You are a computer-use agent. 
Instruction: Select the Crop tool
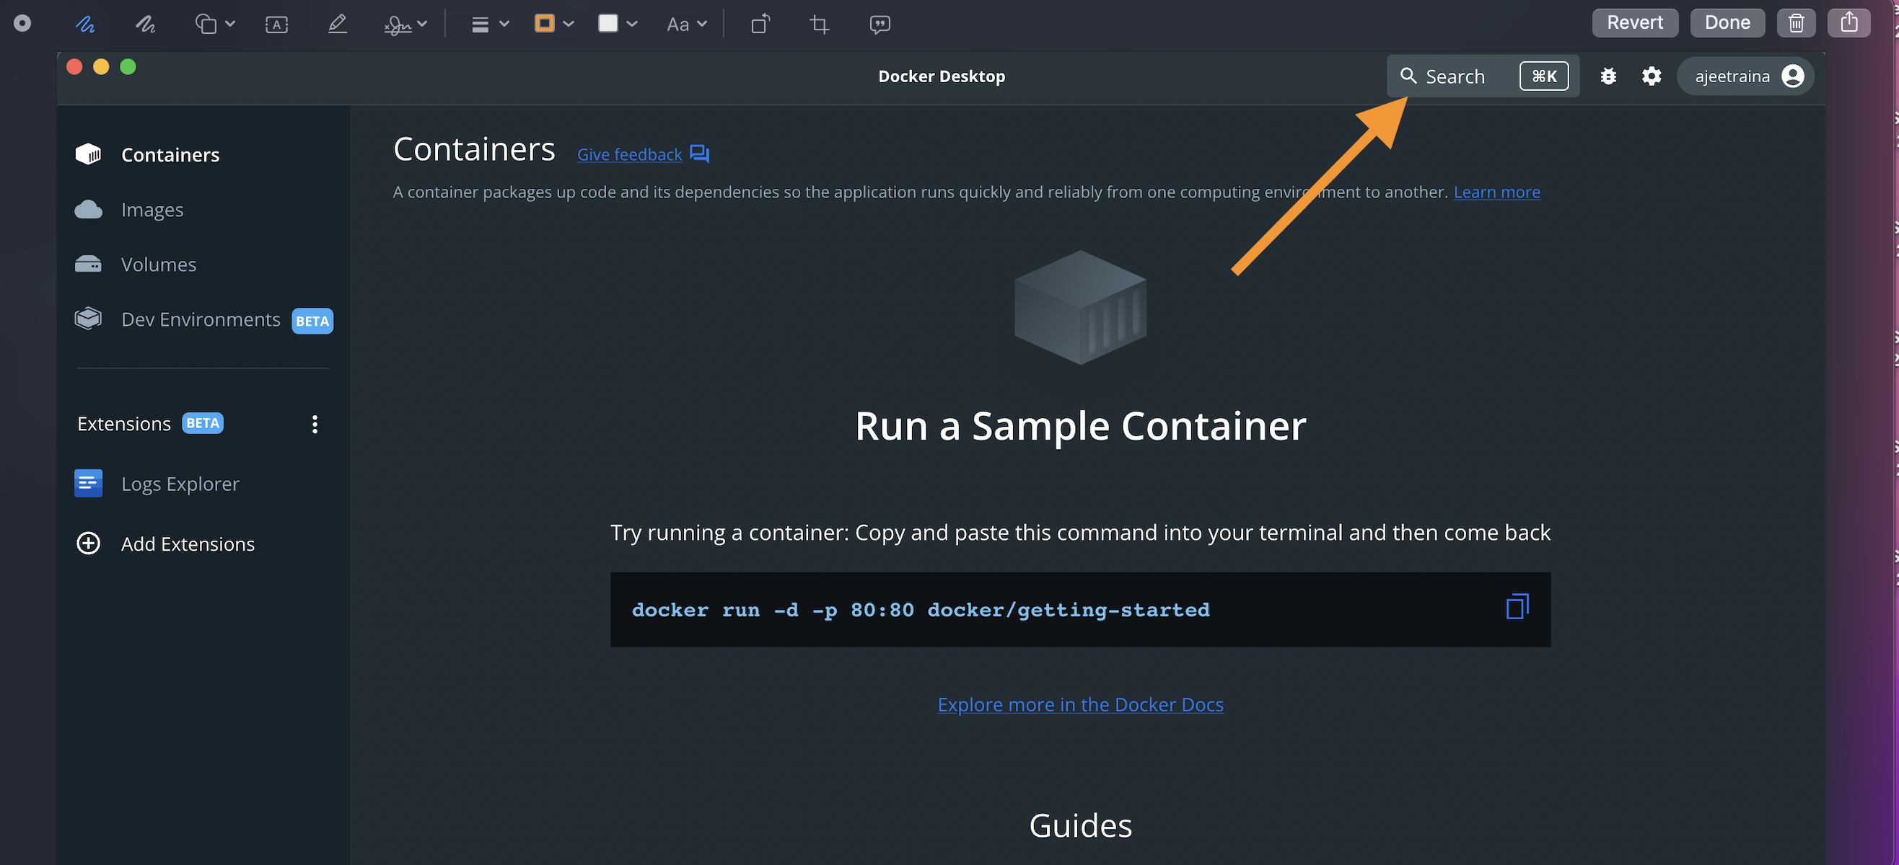(819, 25)
